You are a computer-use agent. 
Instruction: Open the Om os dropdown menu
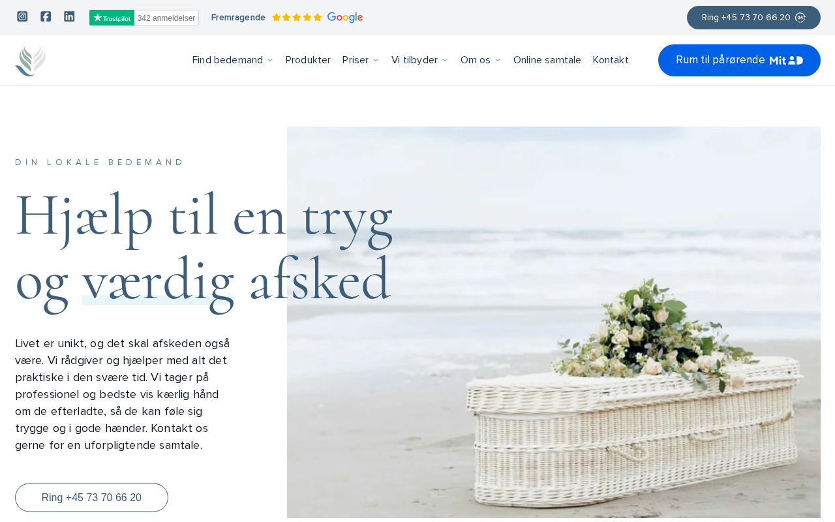pos(481,60)
